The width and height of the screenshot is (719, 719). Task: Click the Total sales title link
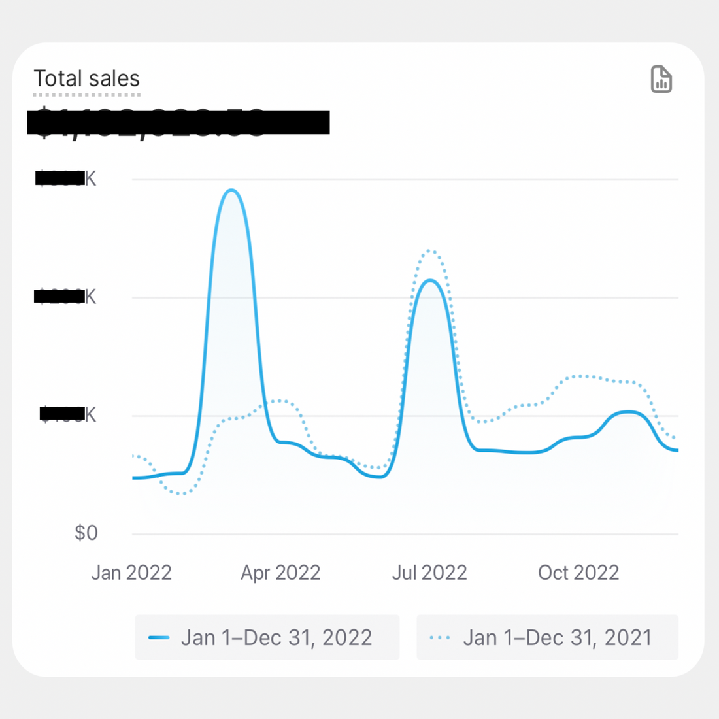[87, 78]
